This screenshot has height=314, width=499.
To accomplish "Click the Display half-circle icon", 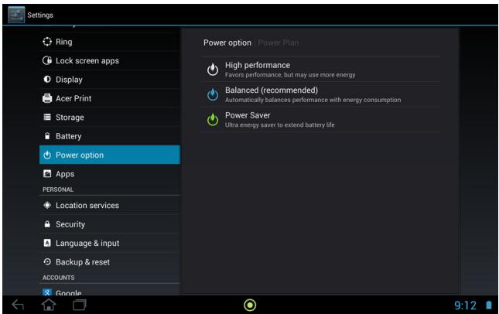I will tap(47, 79).
